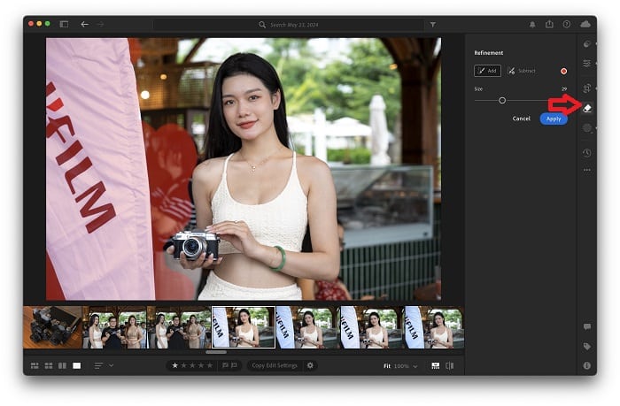Switch to Add brush mode
620x406 pixels.
pyautogui.click(x=487, y=71)
